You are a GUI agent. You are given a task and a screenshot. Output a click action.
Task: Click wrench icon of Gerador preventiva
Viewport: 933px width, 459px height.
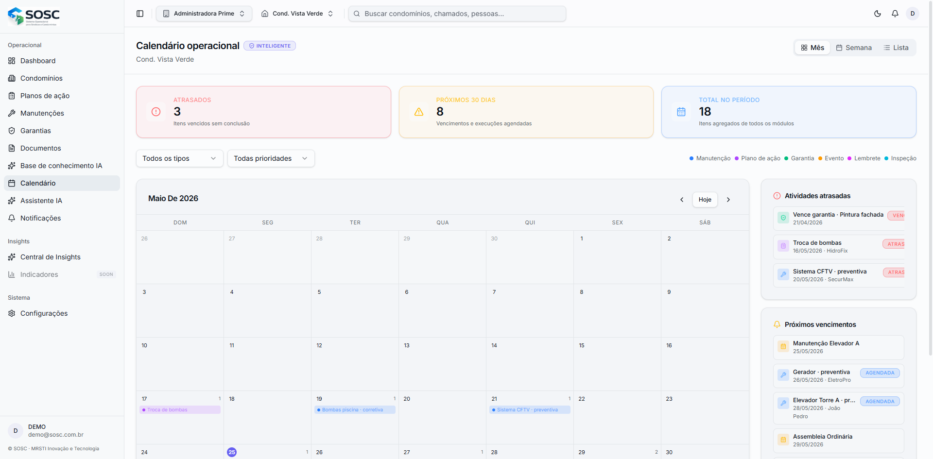783,375
